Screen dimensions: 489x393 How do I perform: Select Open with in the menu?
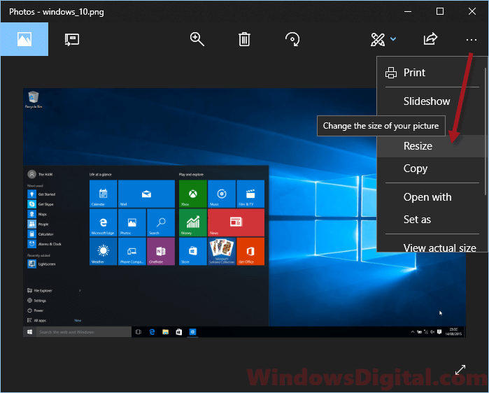[431, 197]
